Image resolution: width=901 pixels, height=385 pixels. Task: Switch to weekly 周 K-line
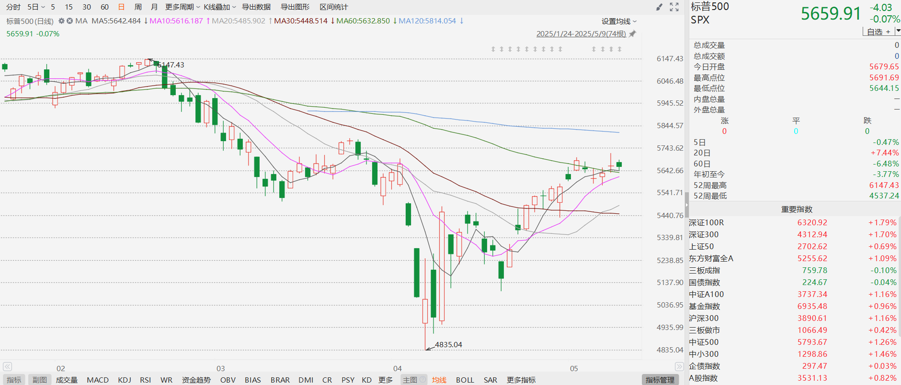(138, 7)
